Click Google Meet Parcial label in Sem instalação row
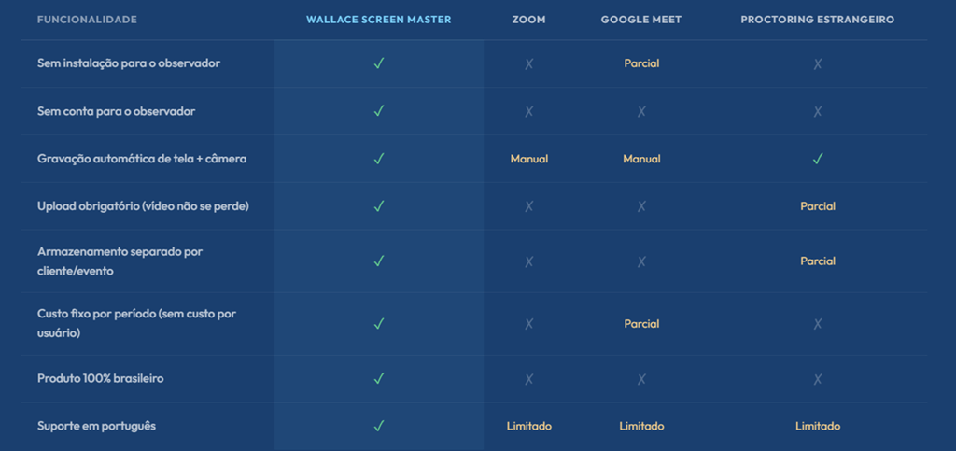This screenshot has height=451, width=956. tap(641, 63)
